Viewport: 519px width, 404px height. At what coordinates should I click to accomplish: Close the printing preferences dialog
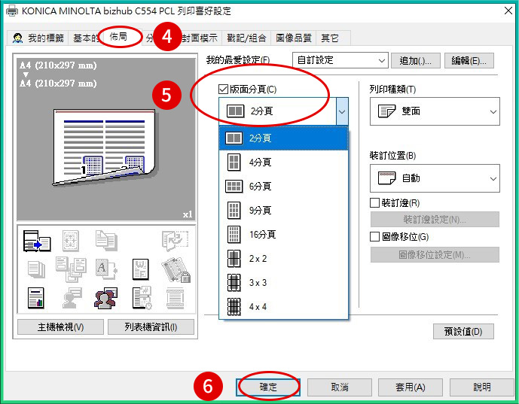point(508,11)
